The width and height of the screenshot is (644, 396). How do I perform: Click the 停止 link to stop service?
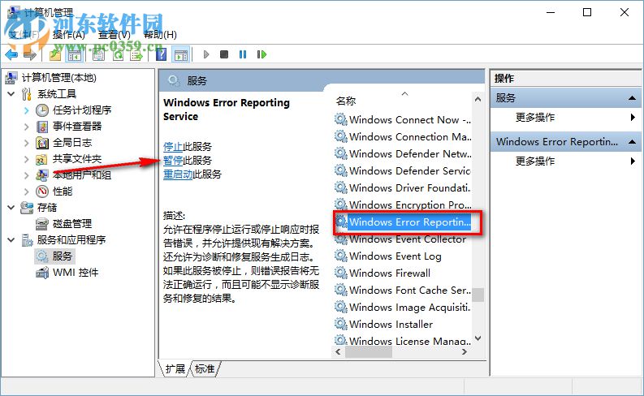pos(173,147)
